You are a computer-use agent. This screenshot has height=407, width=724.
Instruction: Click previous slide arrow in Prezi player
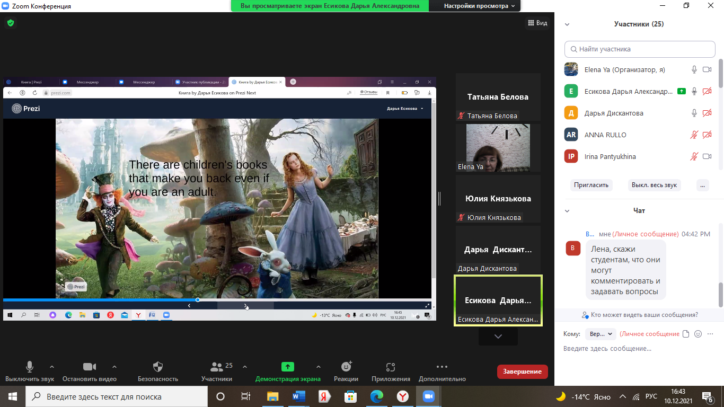click(x=189, y=305)
